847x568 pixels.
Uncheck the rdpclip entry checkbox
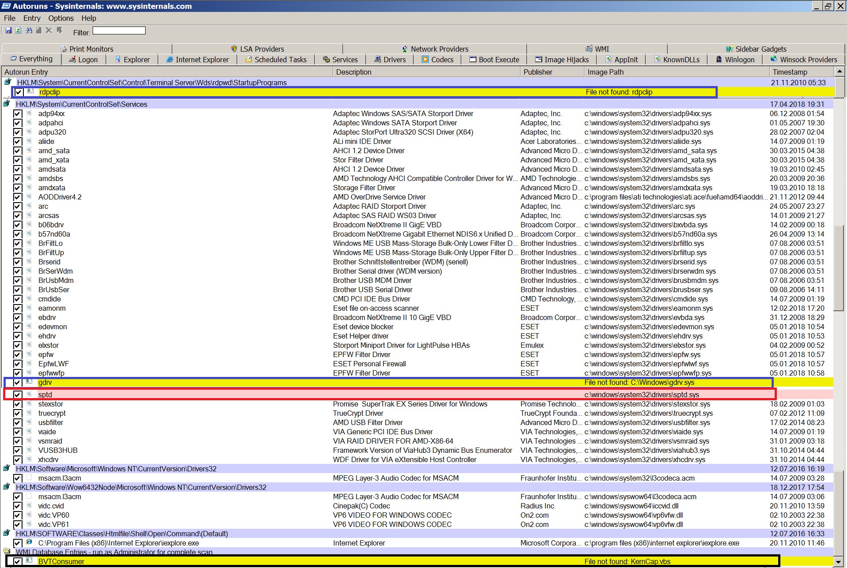tap(19, 92)
